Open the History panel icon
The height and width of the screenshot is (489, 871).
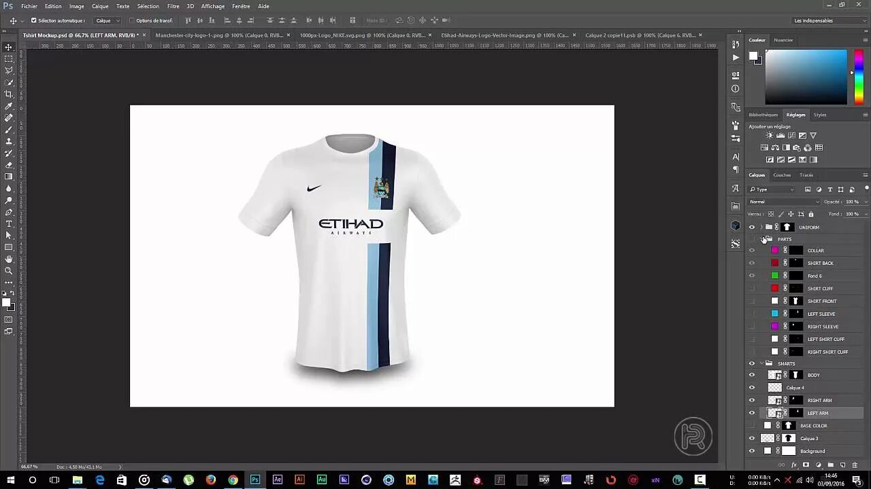click(x=736, y=44)
